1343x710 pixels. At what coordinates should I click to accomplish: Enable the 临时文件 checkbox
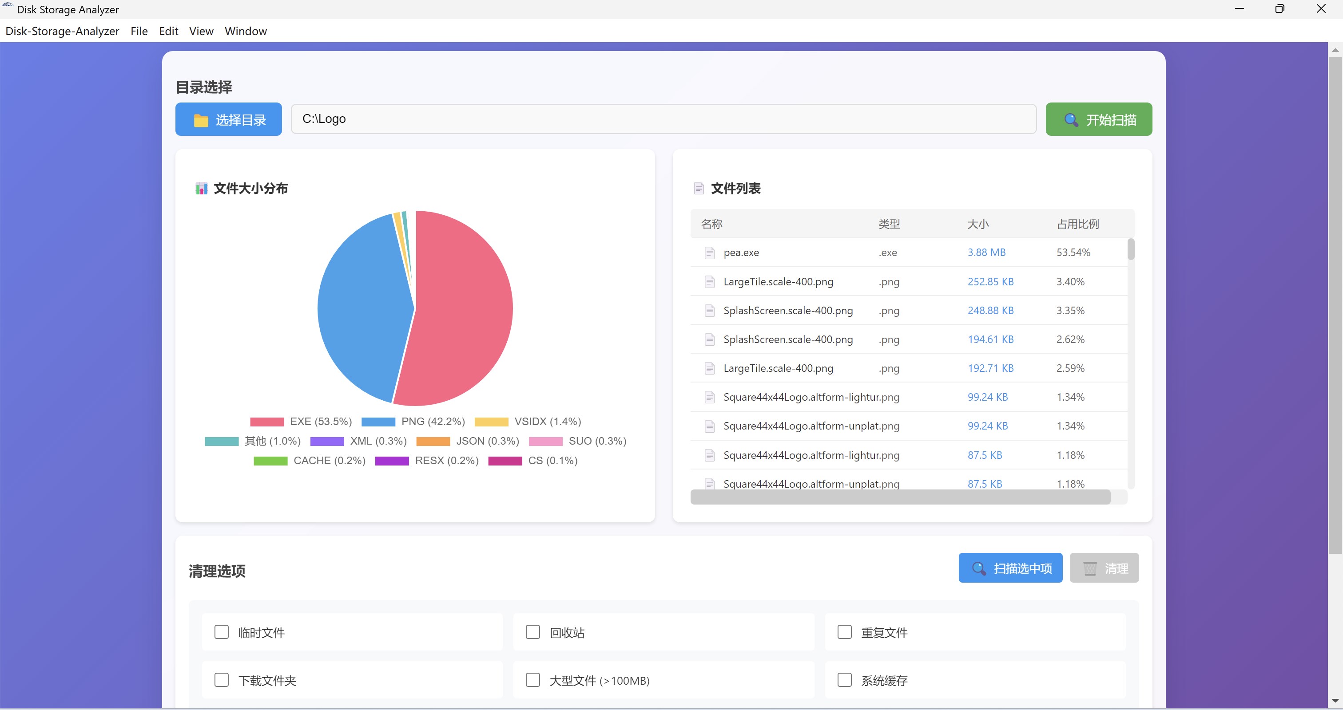tap(222, 632)
